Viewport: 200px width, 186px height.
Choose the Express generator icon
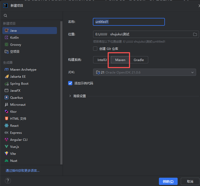coord(7,133)
